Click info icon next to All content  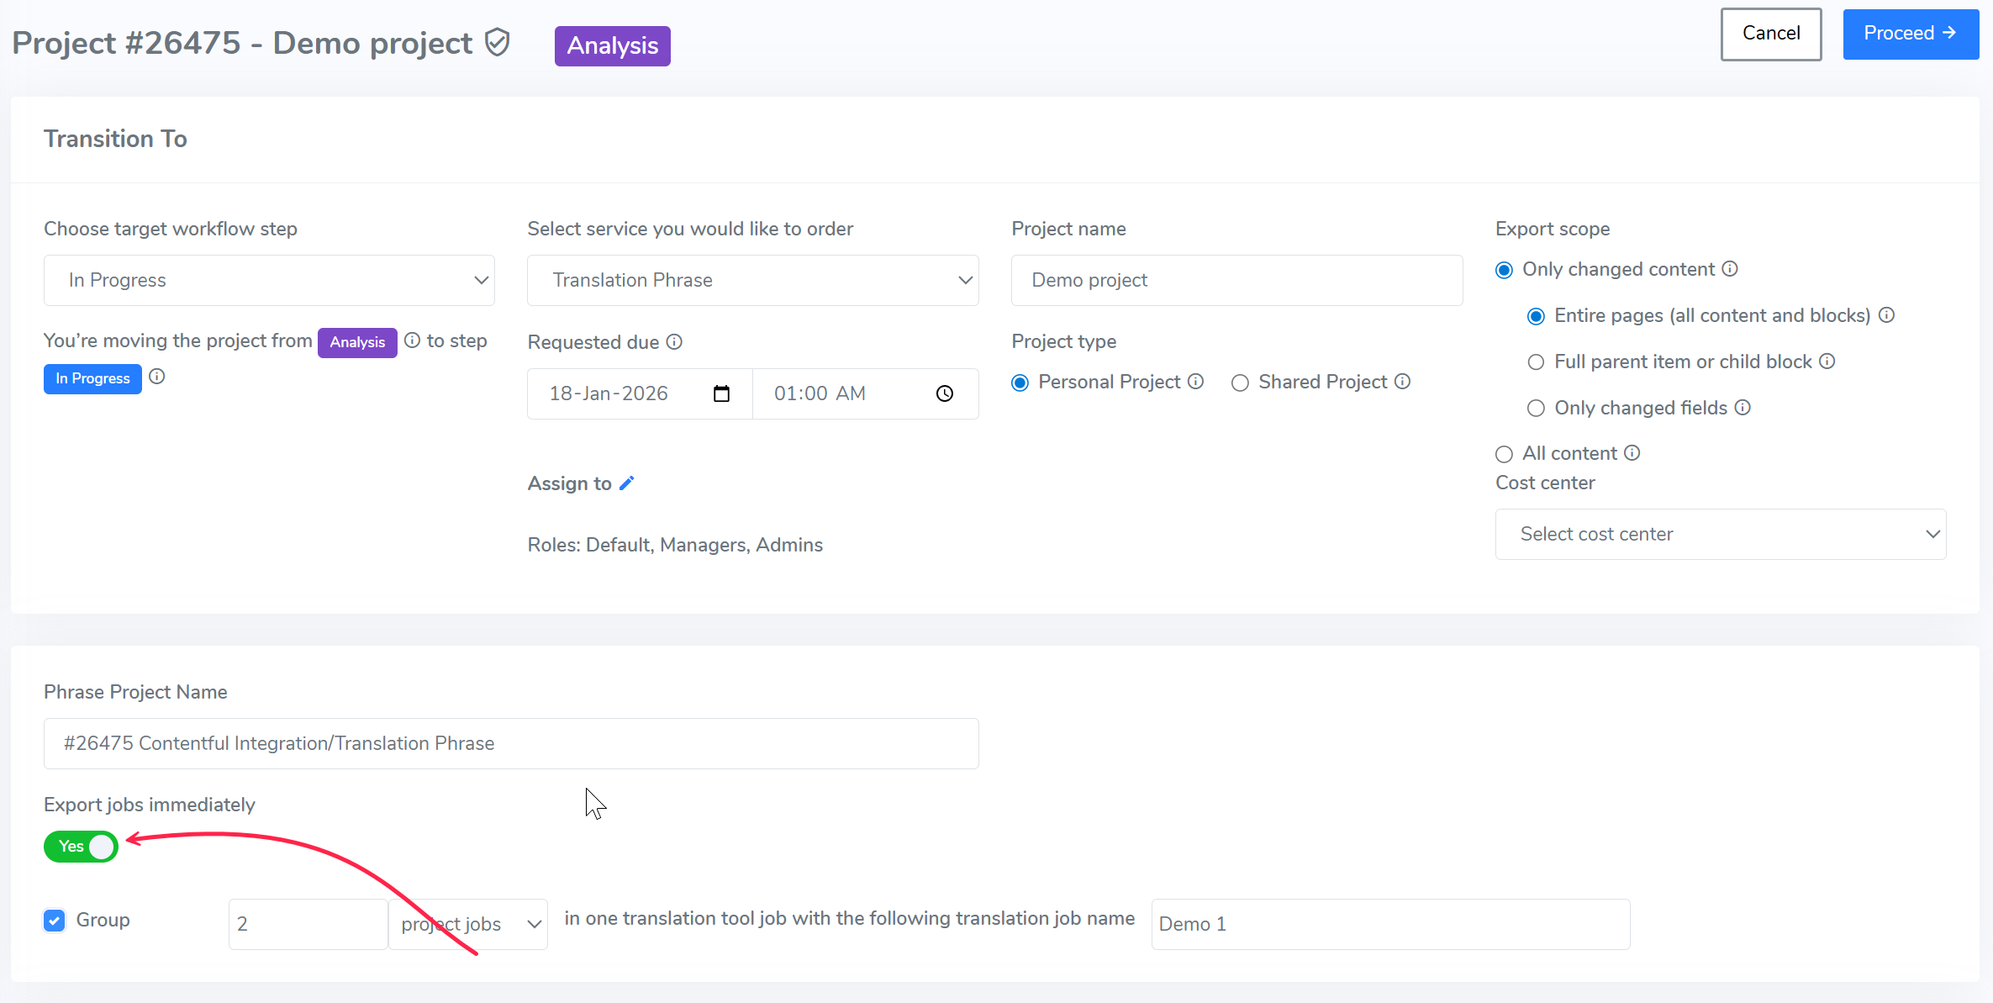coord(1632,452)
